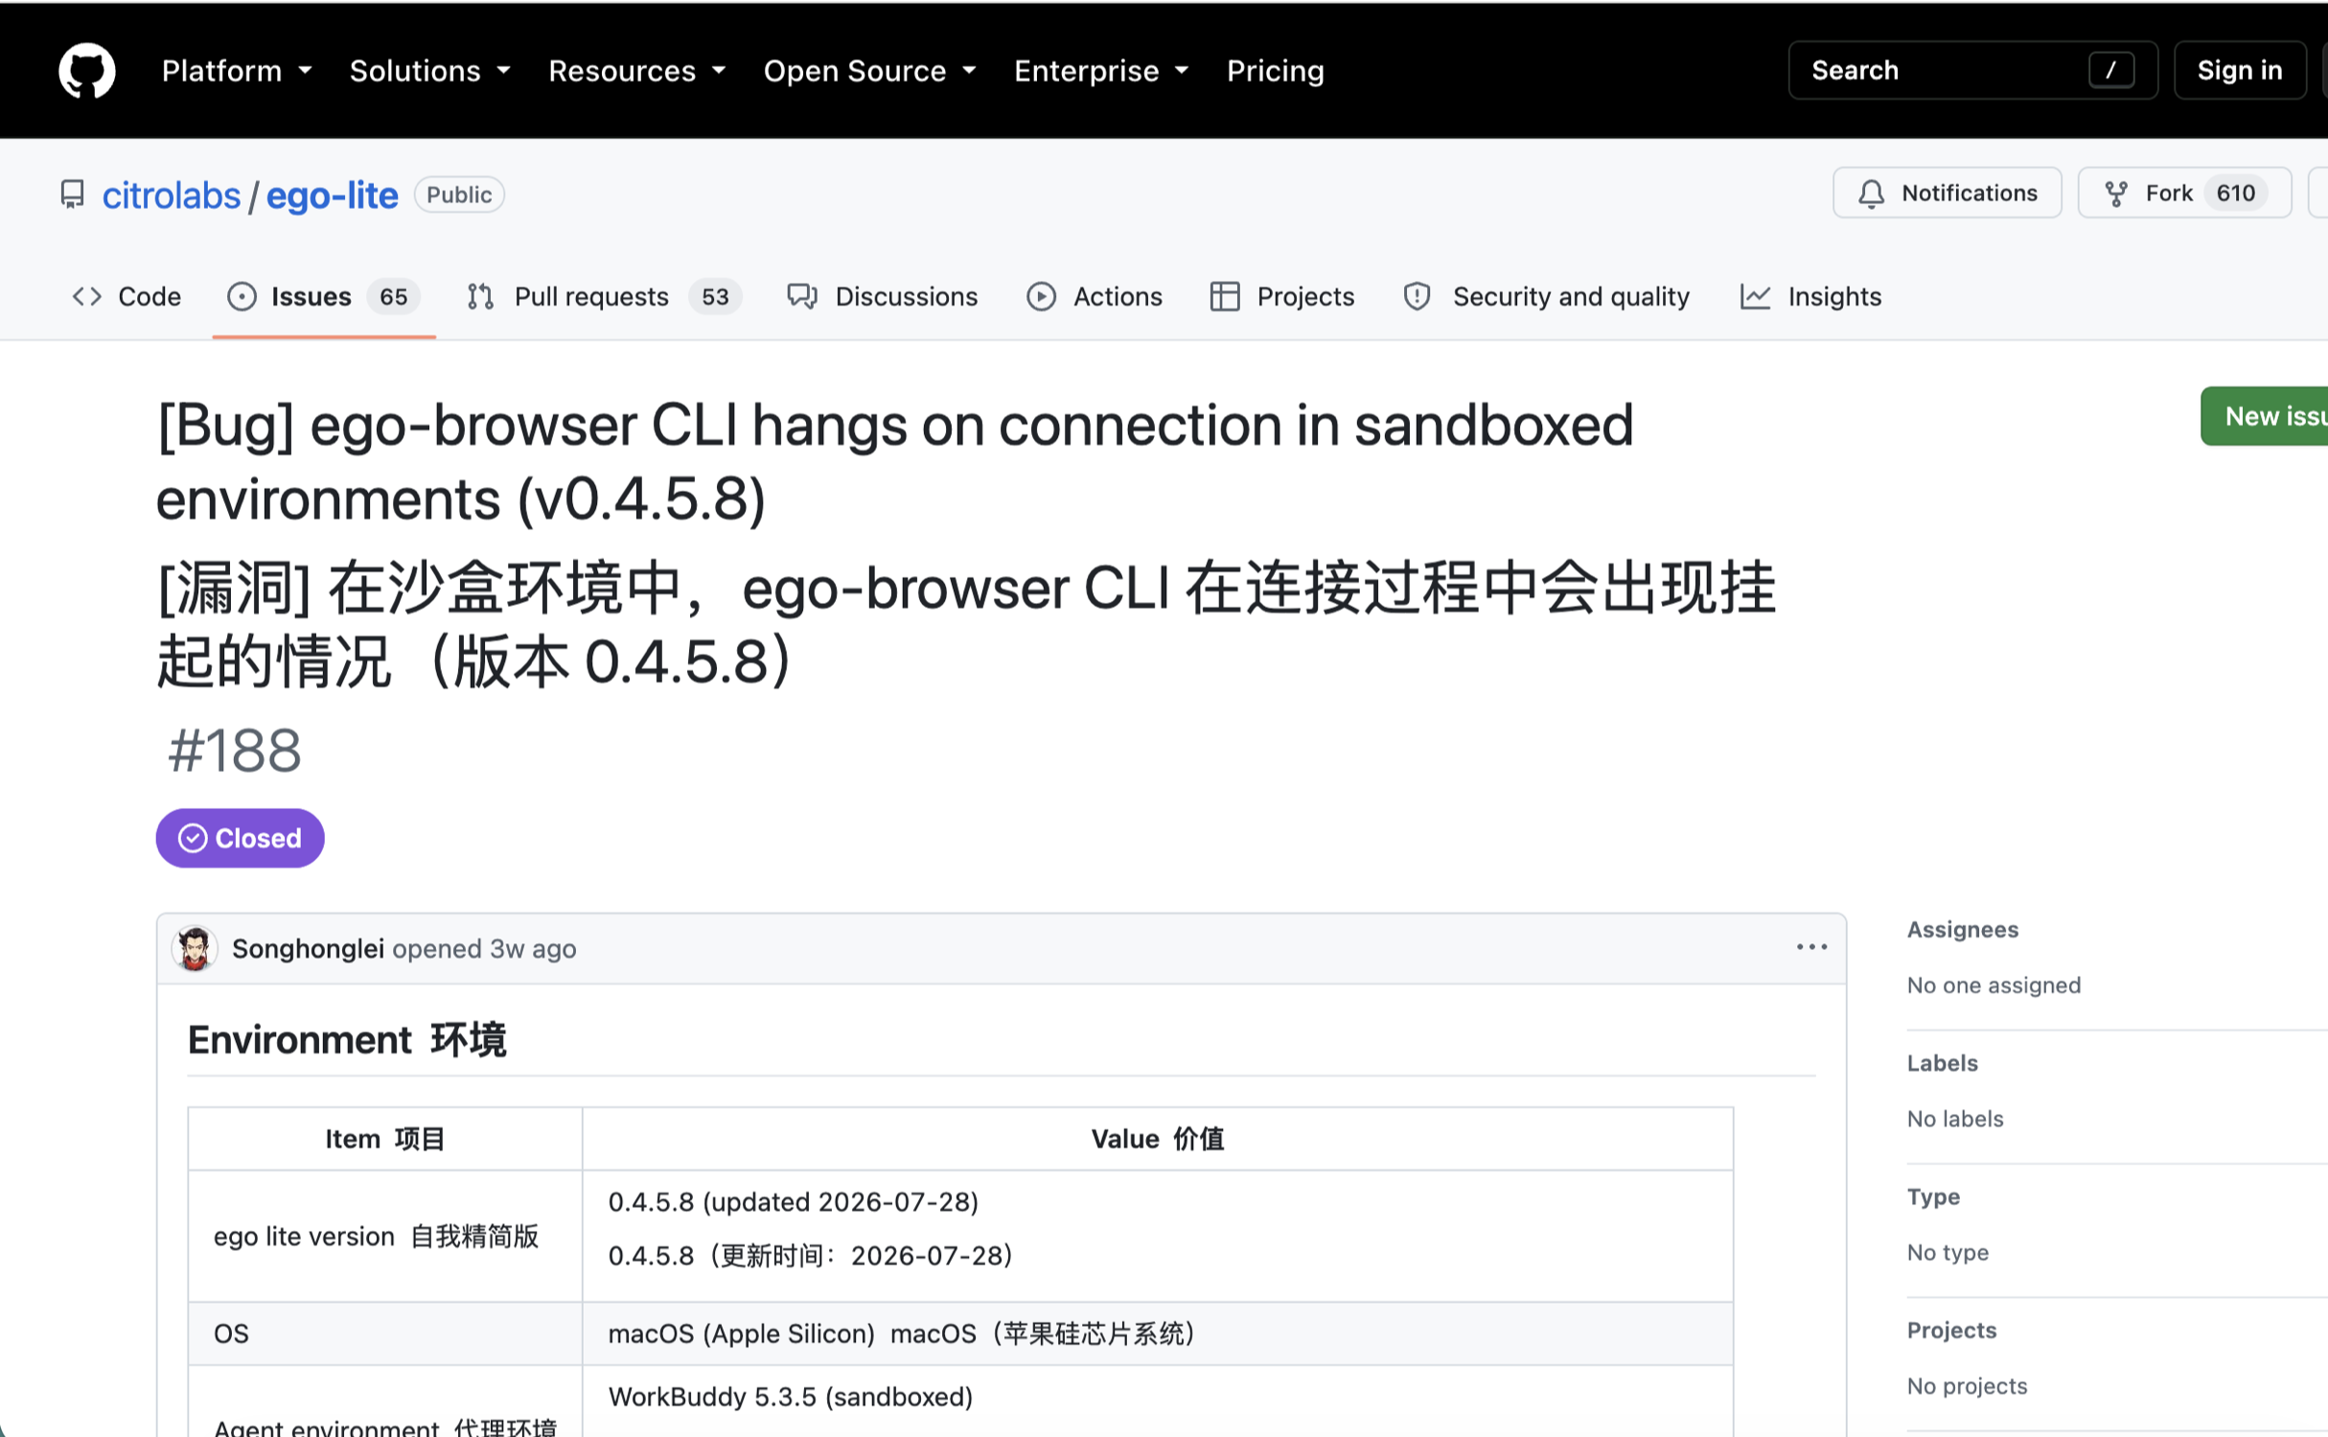
Task: Click the slash shortcut key in Search
Action: point(2111,70)
